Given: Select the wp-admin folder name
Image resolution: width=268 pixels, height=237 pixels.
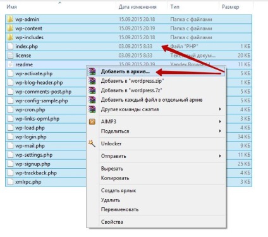Looking at the screenshot, I should [27, 20].
